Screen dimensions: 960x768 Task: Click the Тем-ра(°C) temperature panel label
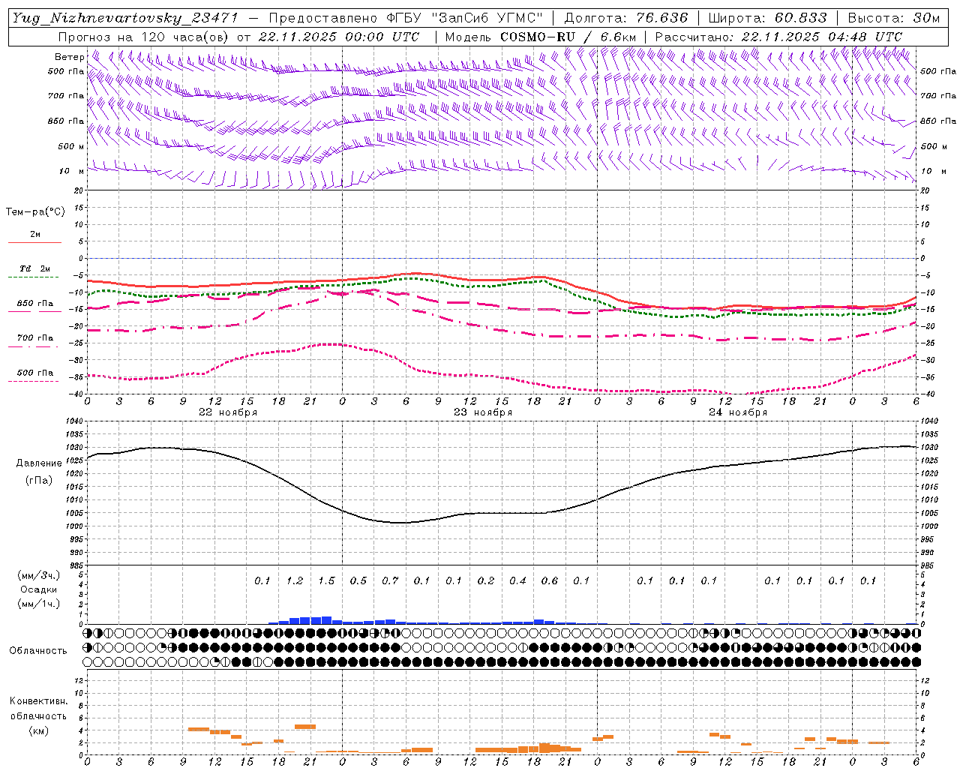pos(35,212)
